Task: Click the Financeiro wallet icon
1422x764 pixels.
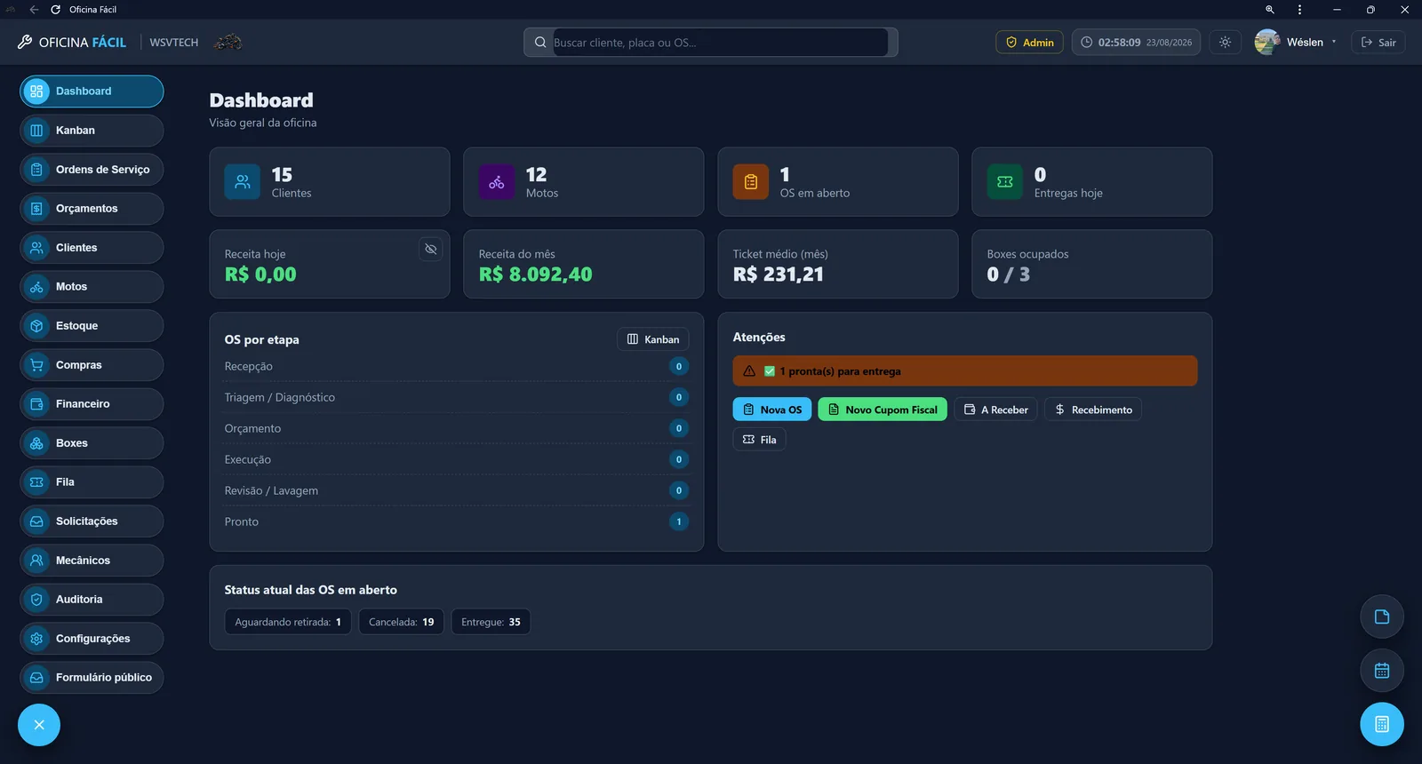Action: (36, 404)
